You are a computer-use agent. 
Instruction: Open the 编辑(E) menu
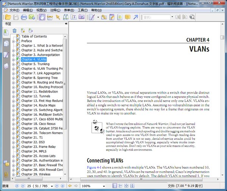tap(28, 10)
